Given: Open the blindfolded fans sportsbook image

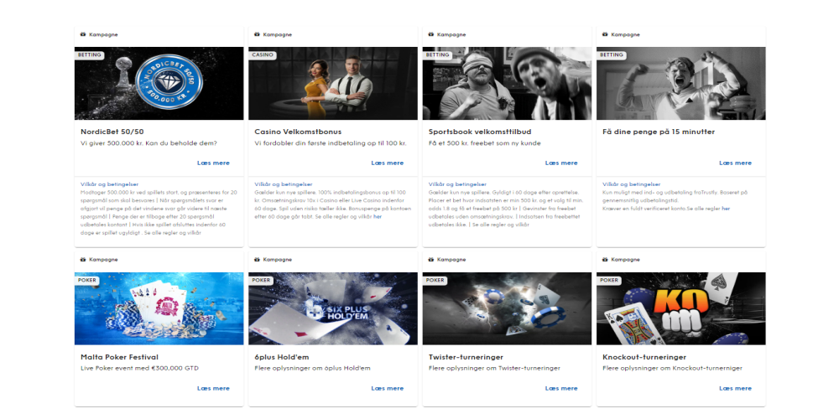Looking at the screenshot, I should pos(507,83).
